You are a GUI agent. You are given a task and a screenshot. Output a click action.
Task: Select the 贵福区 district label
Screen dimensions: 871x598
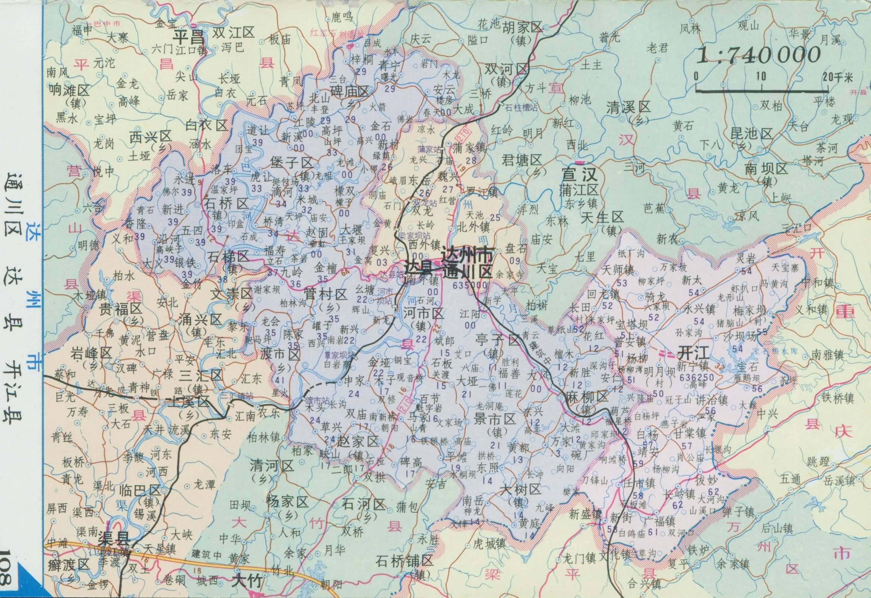click(120, 309)
